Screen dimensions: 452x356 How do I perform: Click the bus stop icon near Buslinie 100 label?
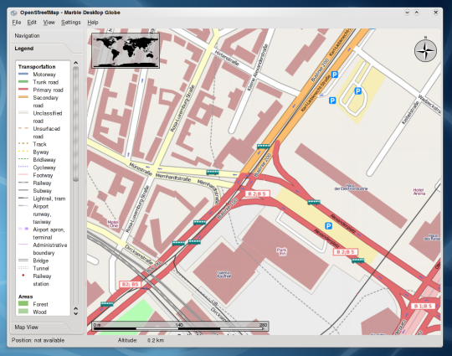coord(199,223)
